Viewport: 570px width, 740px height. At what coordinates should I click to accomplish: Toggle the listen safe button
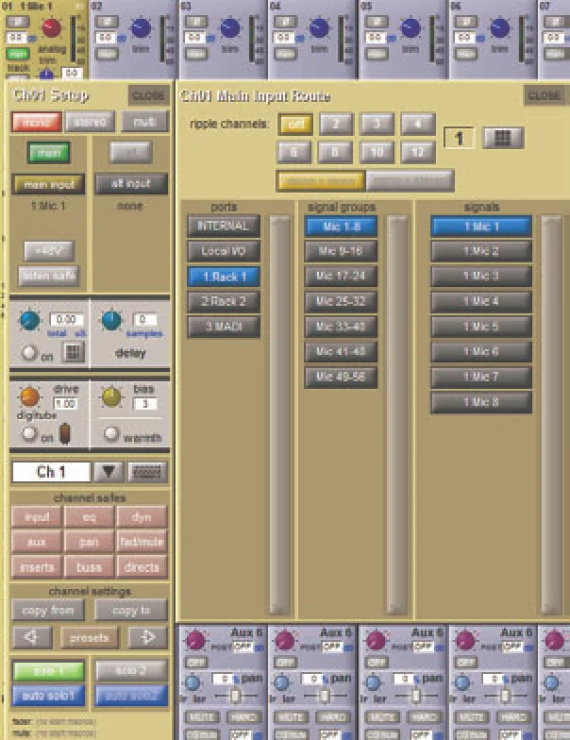[x=49, y=276]
